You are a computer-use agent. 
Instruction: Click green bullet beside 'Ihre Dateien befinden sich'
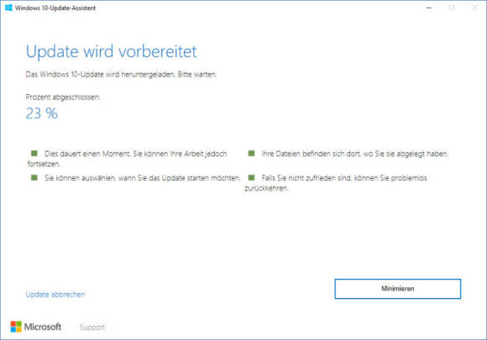coord(251,153)
